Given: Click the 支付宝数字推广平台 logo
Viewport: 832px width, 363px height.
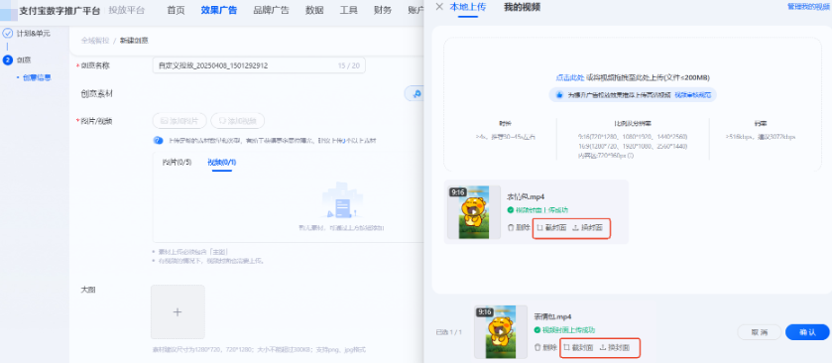Looking at the screenshot, I should (x=59, y=10).
